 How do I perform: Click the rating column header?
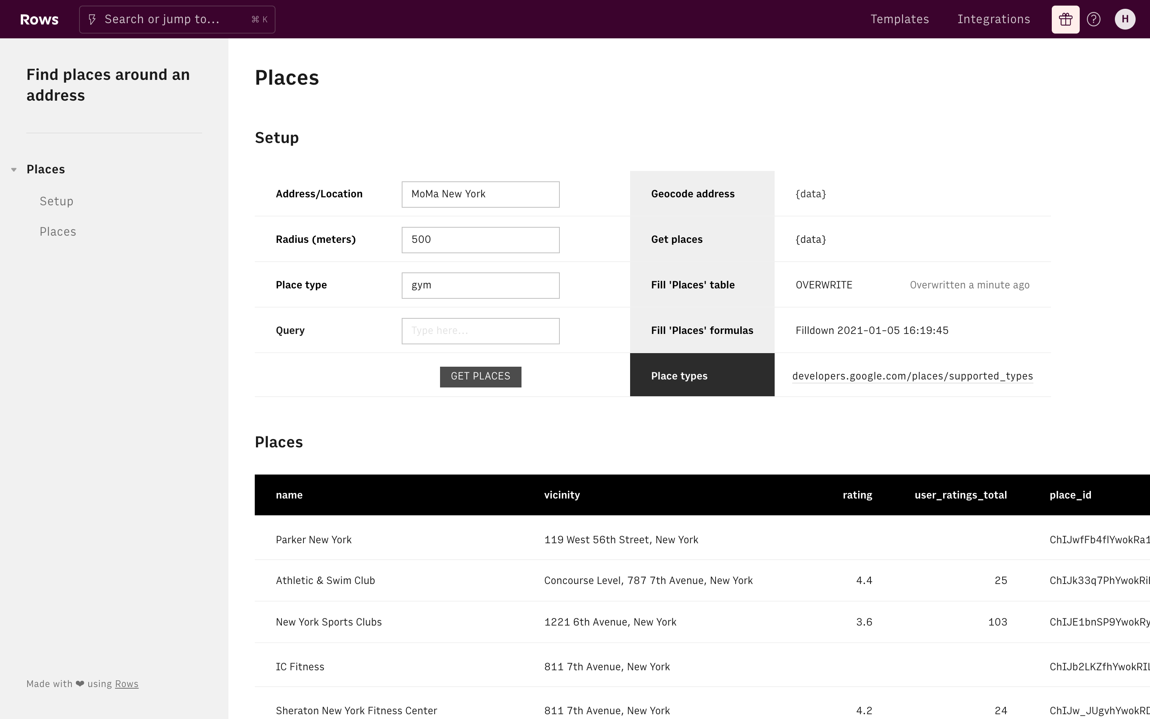tap(857, 495)
